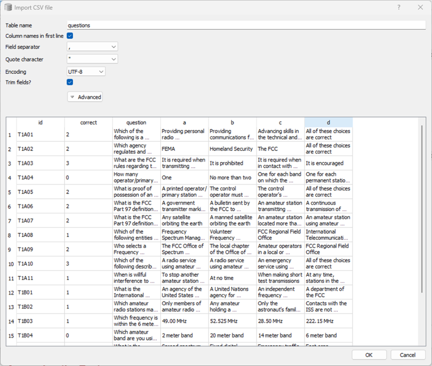Click the Table name input field

point(246,25)
